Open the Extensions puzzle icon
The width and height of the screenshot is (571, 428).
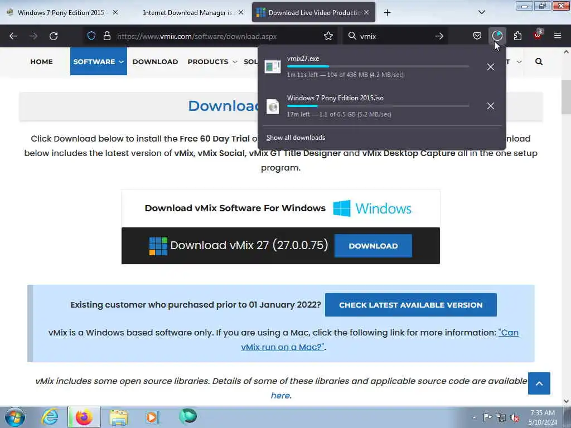tap(517, 36)
